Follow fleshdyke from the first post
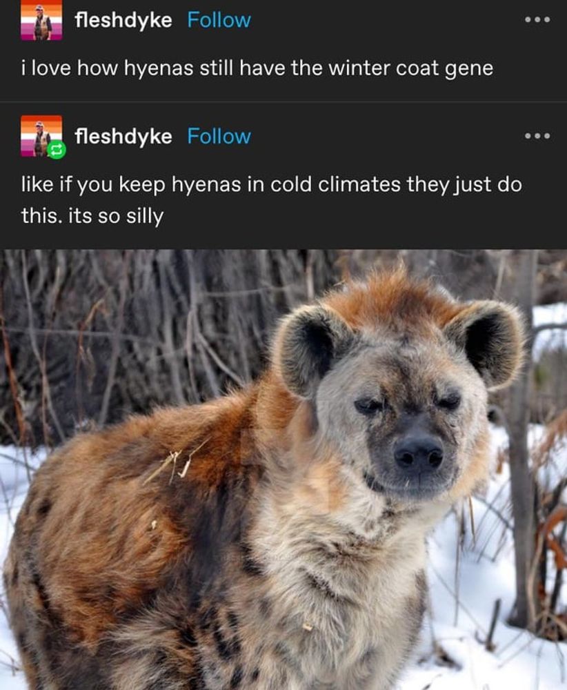Viewport: 567px width, 690px height. pyautogui.click(x=219, y=20)
